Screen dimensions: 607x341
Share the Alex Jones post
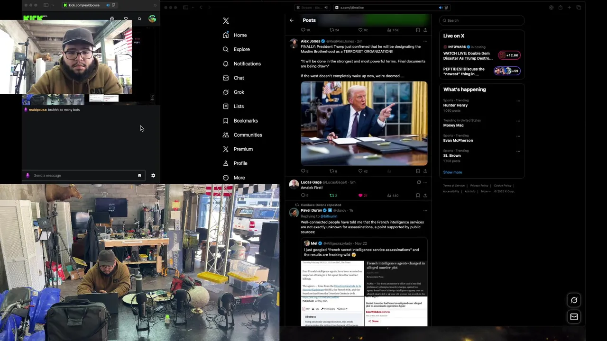425,171
